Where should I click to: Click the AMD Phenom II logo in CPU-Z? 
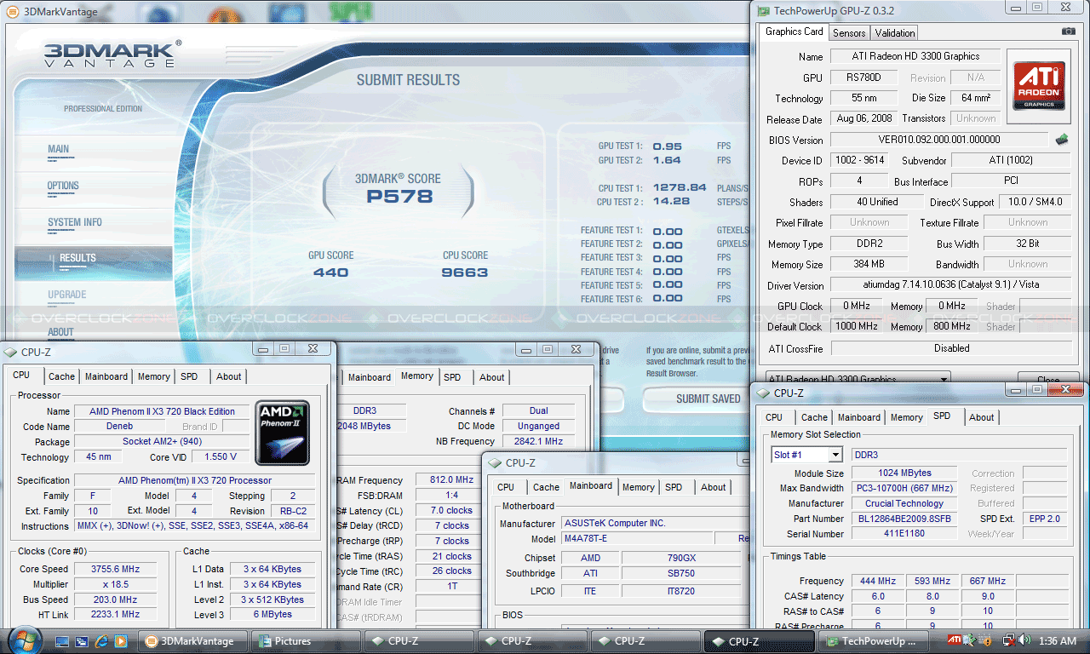click(283, 433)
